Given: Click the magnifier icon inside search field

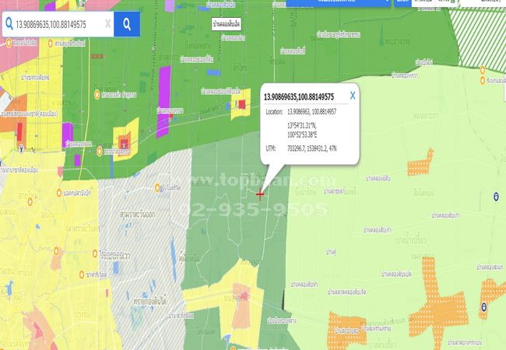Looking at the screenshot, I should tap(9, 24).
